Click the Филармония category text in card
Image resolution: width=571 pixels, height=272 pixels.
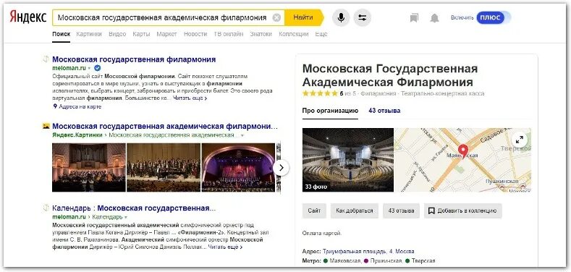378,93
